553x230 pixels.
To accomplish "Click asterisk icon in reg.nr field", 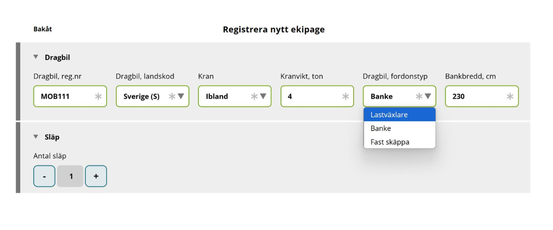I will [98, 96].
